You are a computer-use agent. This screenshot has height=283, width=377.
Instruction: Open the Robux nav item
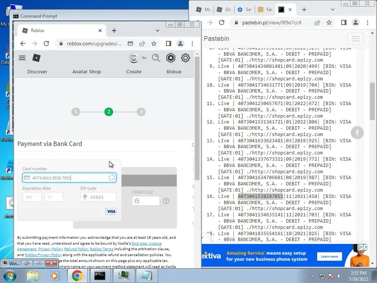[174, 72]
